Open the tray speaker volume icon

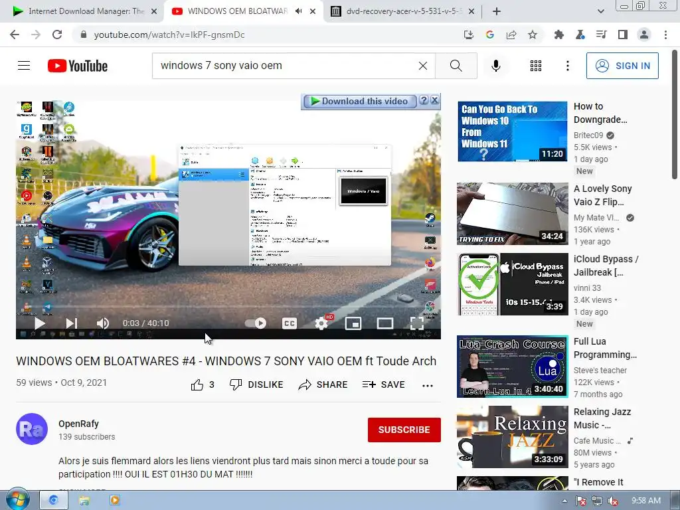(612, 501)
